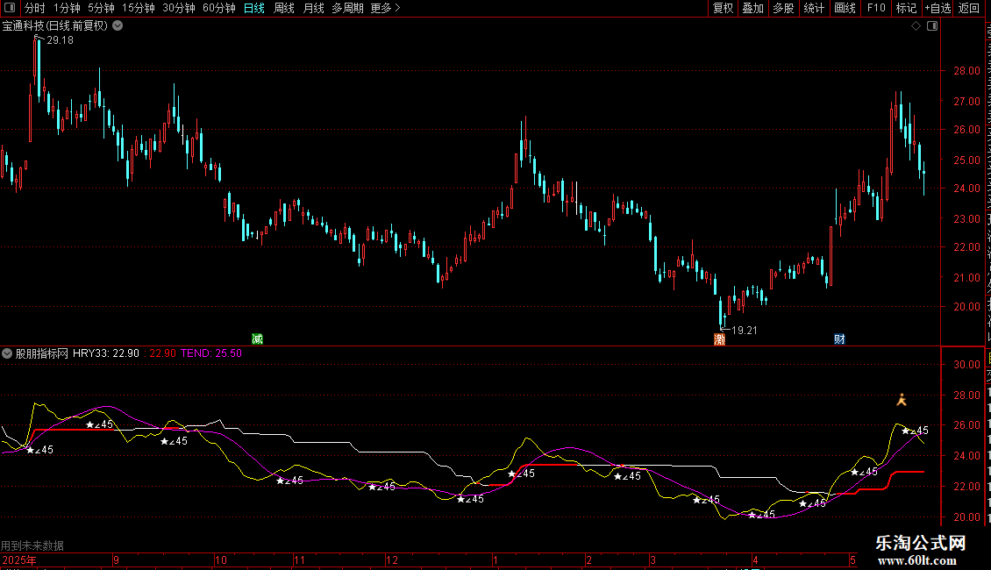Image resolution: width=991 pixels, height=570 pixels.
Task: Click month 10 on the time axis
Action: [x=221, y=559]
